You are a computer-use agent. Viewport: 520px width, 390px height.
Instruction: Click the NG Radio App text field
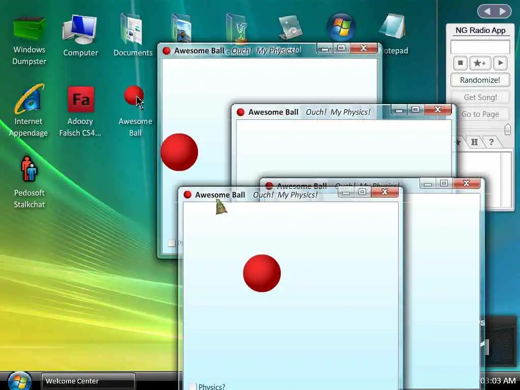click(x=480, y=47)
